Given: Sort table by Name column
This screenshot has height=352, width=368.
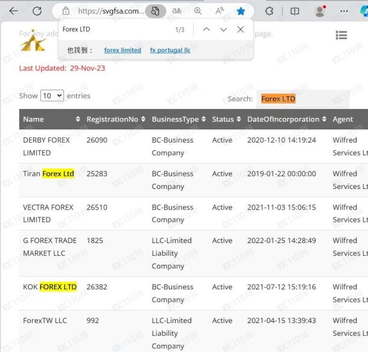Looking at the screenshot, I should coord(51,119).
